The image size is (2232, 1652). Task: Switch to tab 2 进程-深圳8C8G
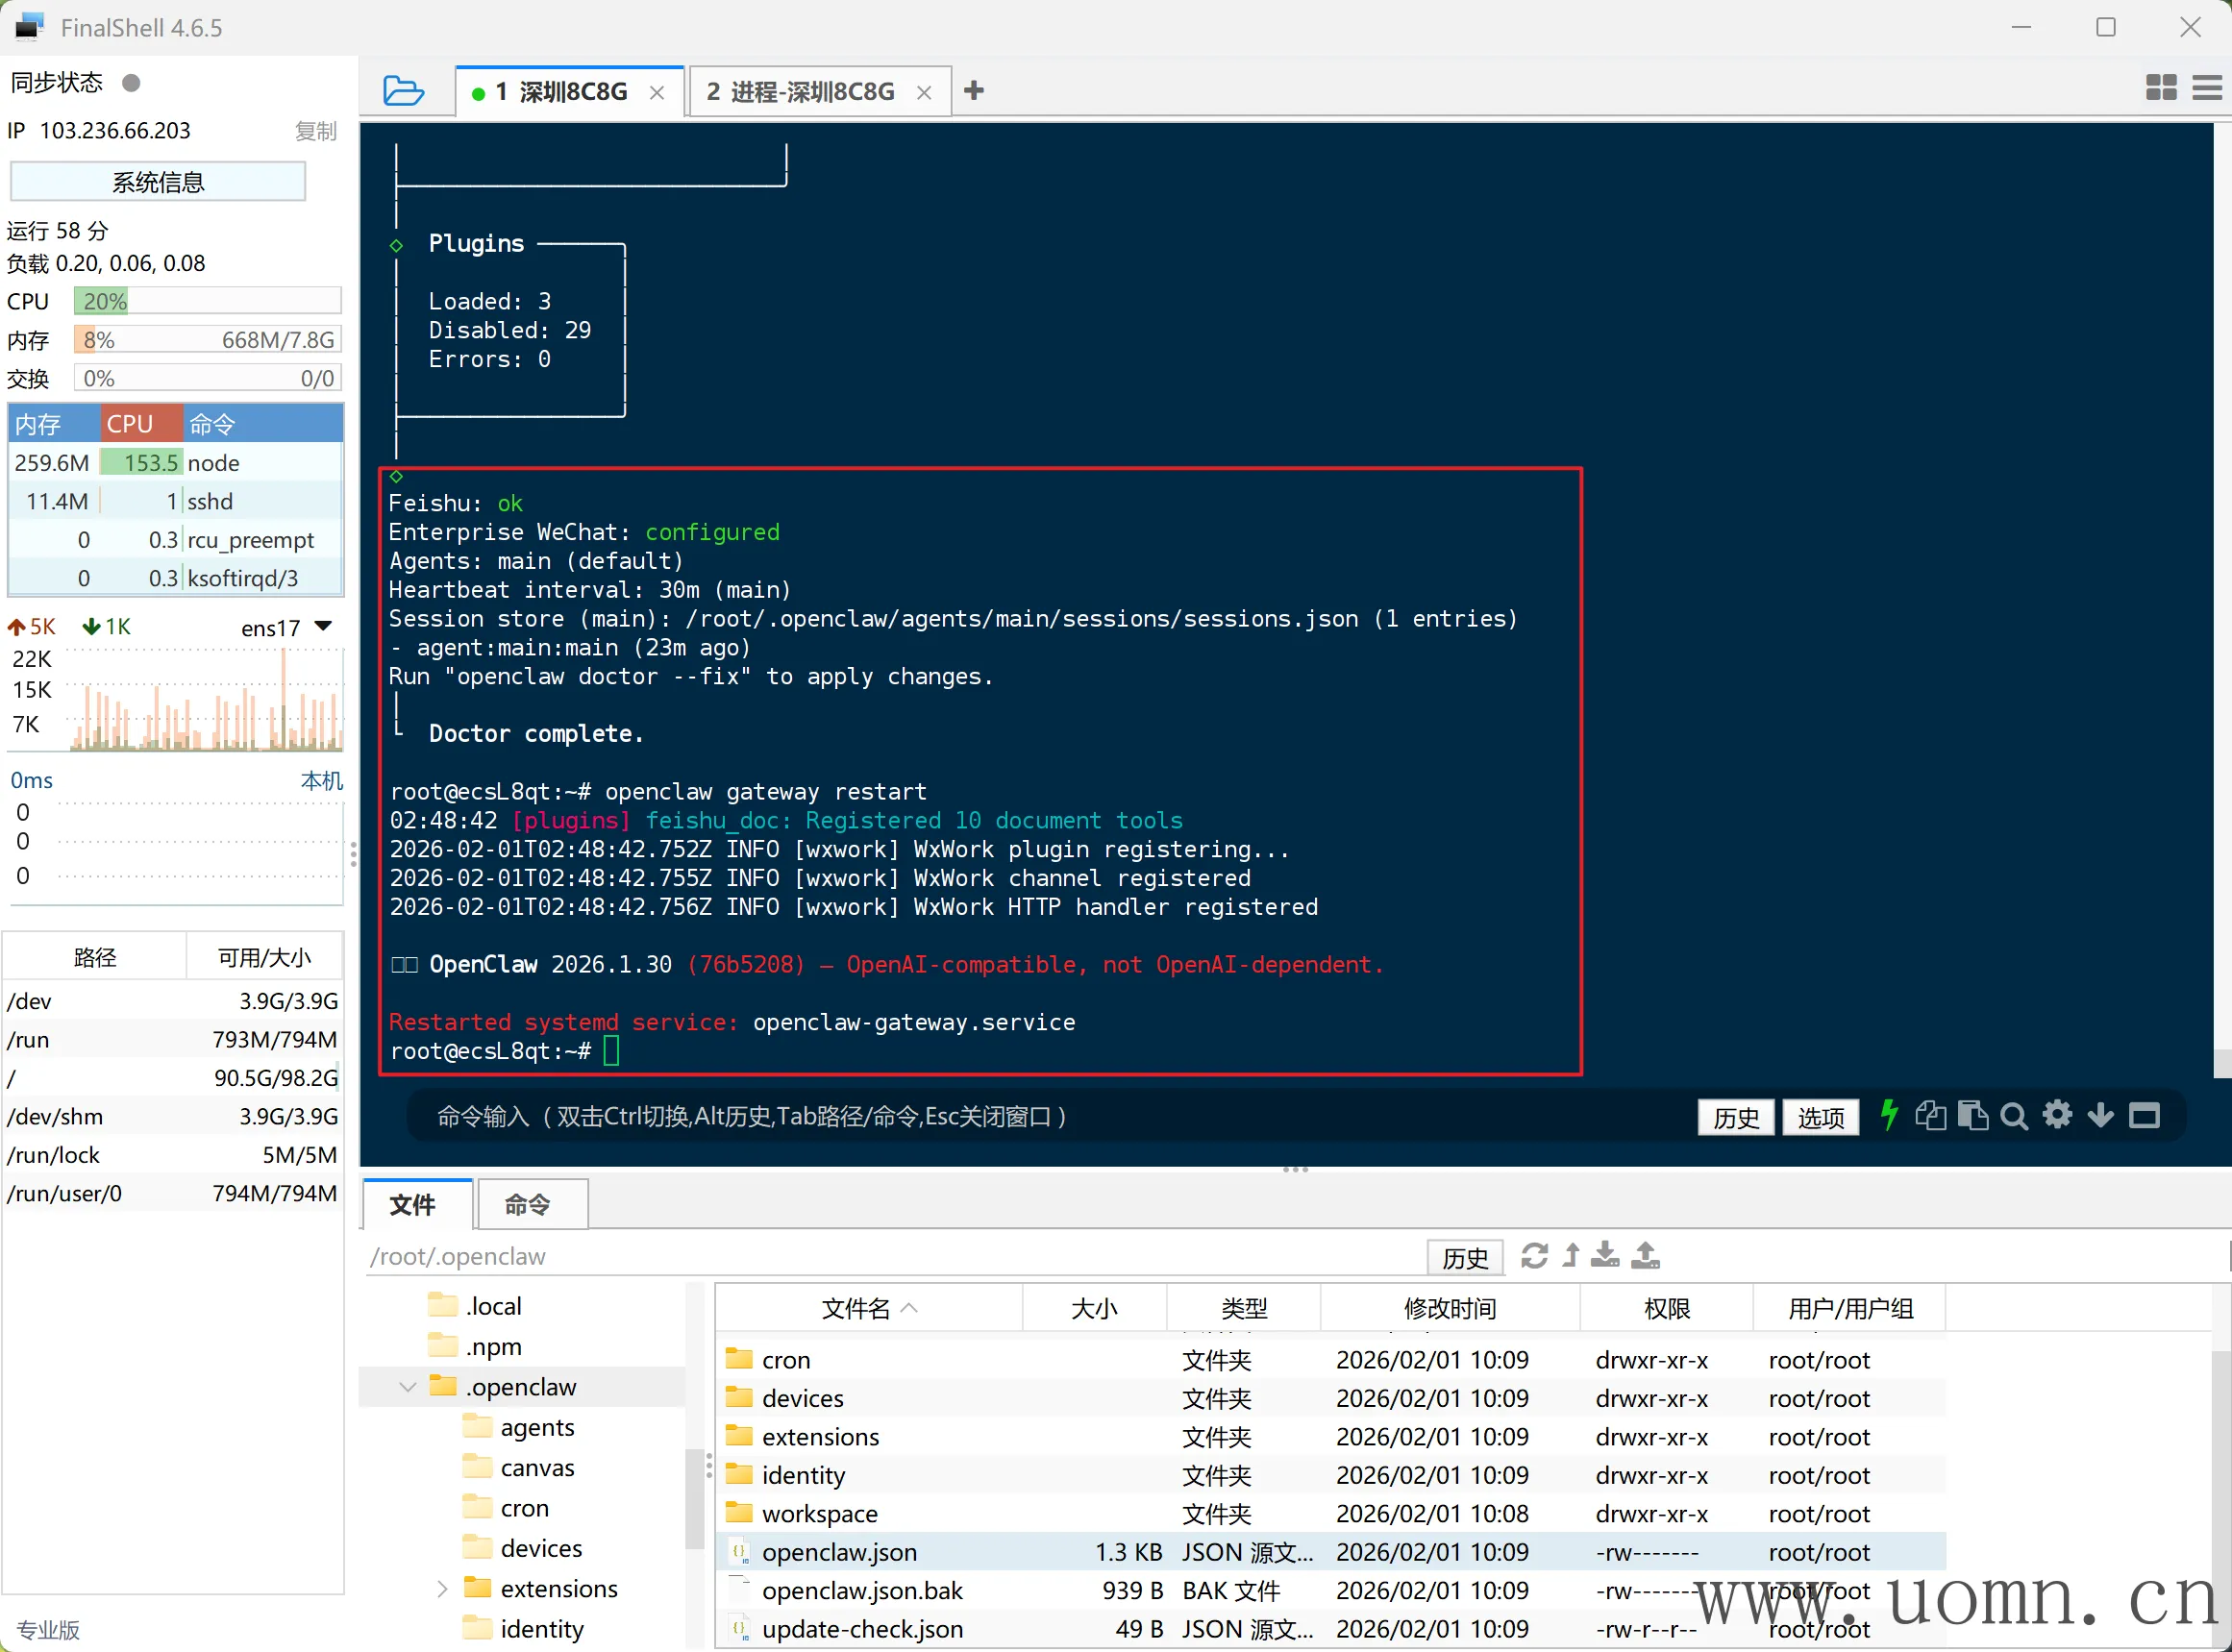click(800, 92)
